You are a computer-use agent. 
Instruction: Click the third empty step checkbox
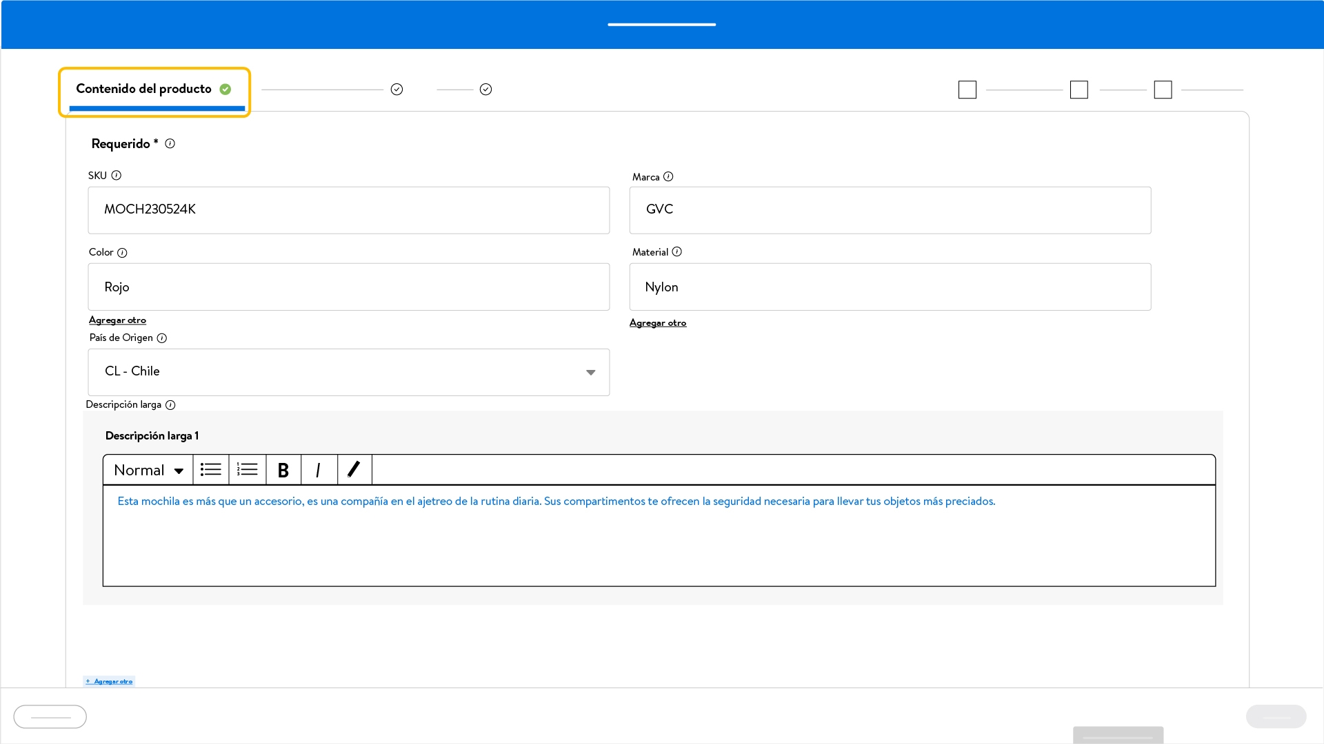coord(1163,90)
